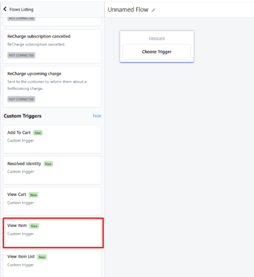
Task: Click the New badge next to View Item List
Action: pos(42,257)
